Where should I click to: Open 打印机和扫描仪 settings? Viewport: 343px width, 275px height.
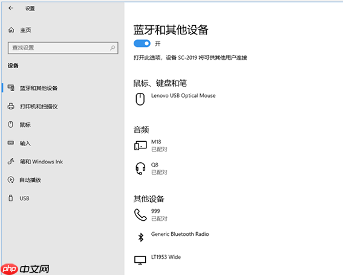click(x=39, y=106)
